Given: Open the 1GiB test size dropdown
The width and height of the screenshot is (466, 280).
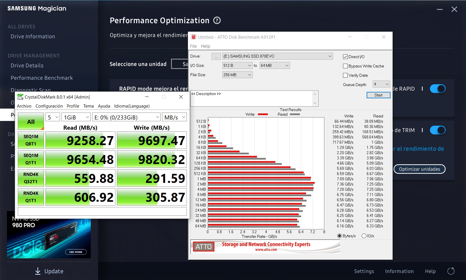Looking at the screenshot, I should 76,117.
